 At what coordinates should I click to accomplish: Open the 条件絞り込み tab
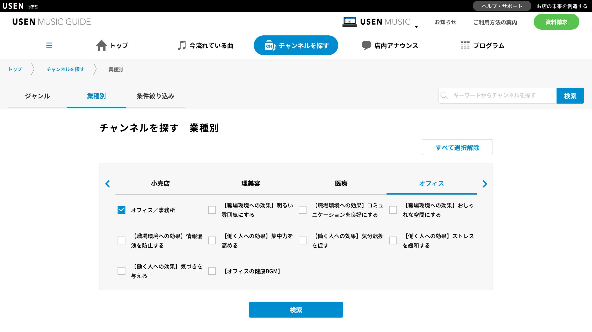click(x=155, y=96)
